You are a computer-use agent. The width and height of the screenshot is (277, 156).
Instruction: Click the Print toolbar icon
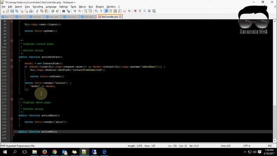click(x=31, y=11)
